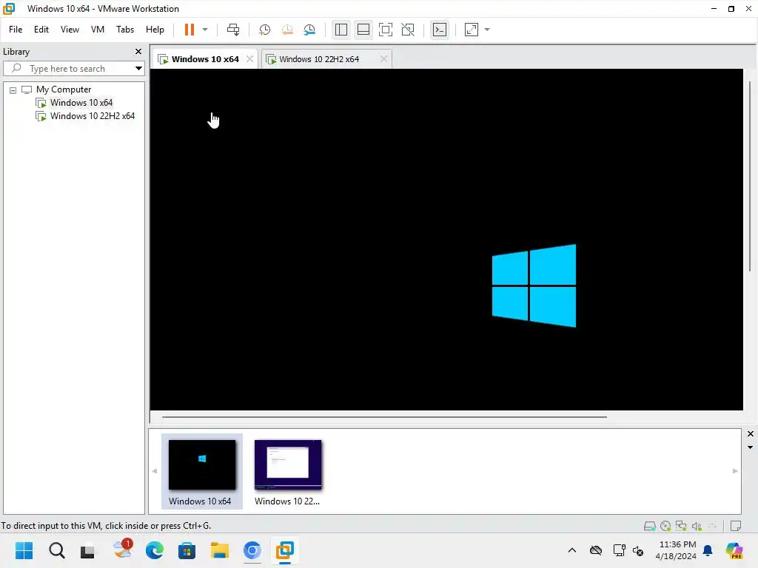Toggle the library sidebar view button
This screenshot has height=568, width=758.
(341, 30)
